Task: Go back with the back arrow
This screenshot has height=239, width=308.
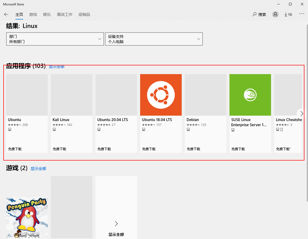Action: (x=6, y=14)
